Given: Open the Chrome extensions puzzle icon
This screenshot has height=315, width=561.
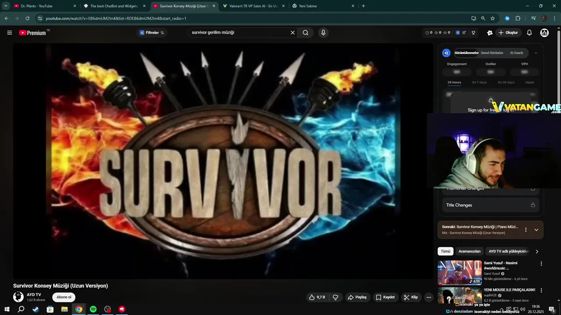Looking at the screenshot, I should (518, 18).
